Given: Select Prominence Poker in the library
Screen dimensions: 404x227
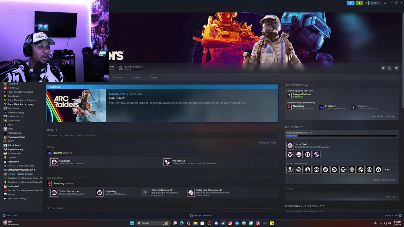Looking at the screenshot, I should [16, 137].
